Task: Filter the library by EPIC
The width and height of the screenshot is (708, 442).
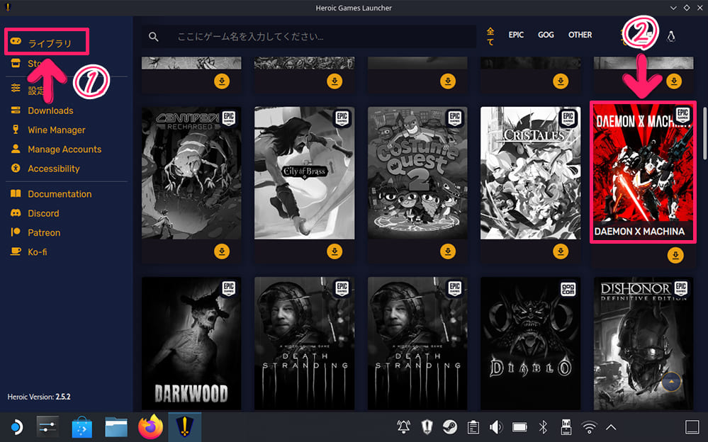Action: tap(516, 35)
